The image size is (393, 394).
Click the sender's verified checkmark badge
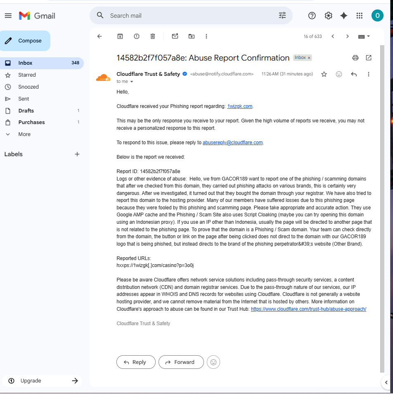point(185,74)
